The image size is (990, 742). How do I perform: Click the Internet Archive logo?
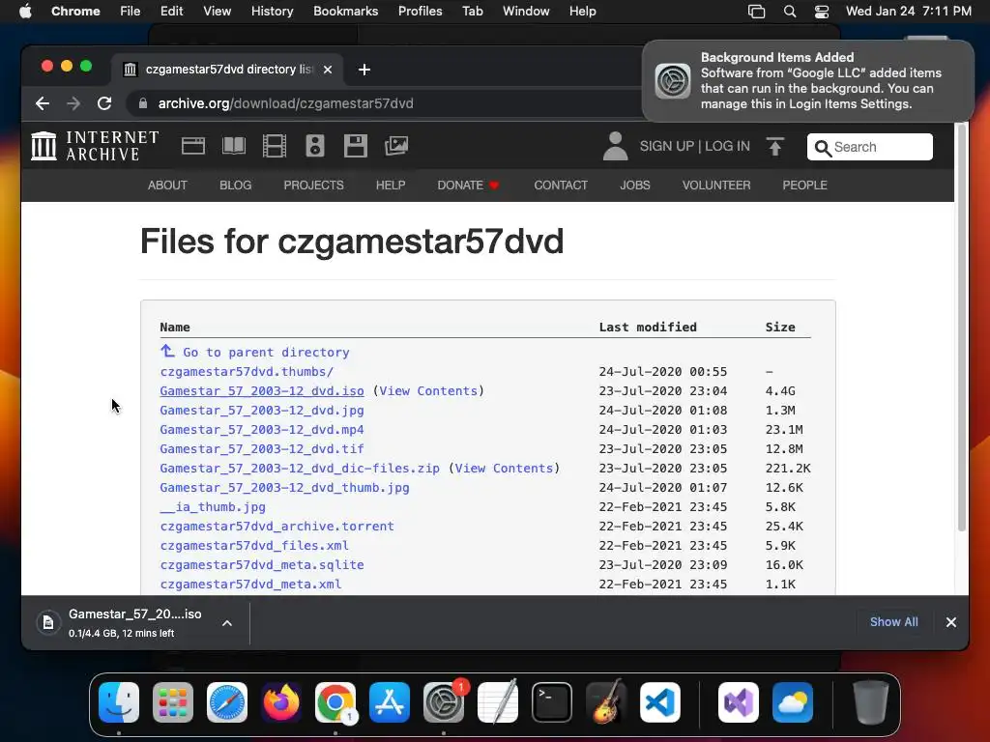(x=95, y=146)
